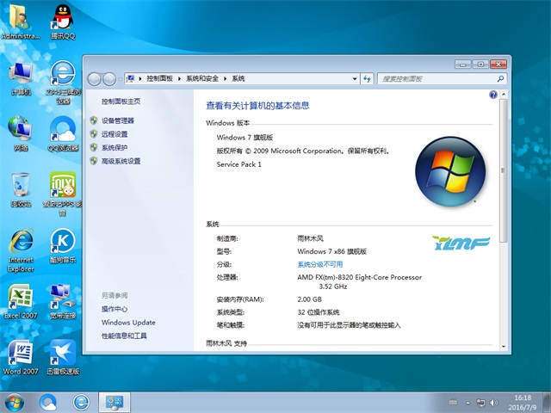The image size is (551, 413).
Task: Click the 'Windows 7 x86 旗舰版' model value
Action: [332, 251]
